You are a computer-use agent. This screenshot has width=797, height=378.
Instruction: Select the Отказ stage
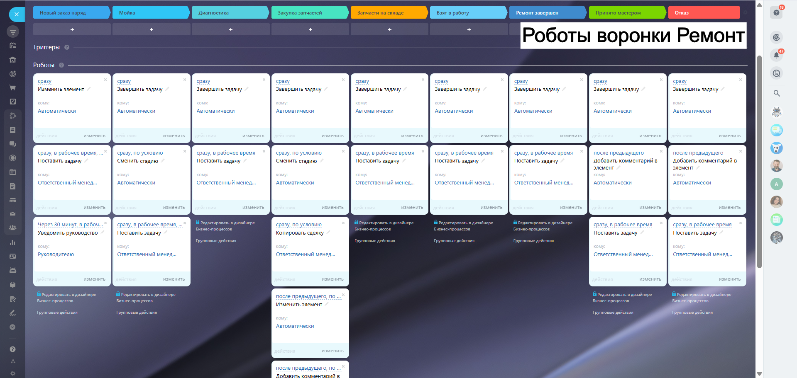tap(703, 13)
